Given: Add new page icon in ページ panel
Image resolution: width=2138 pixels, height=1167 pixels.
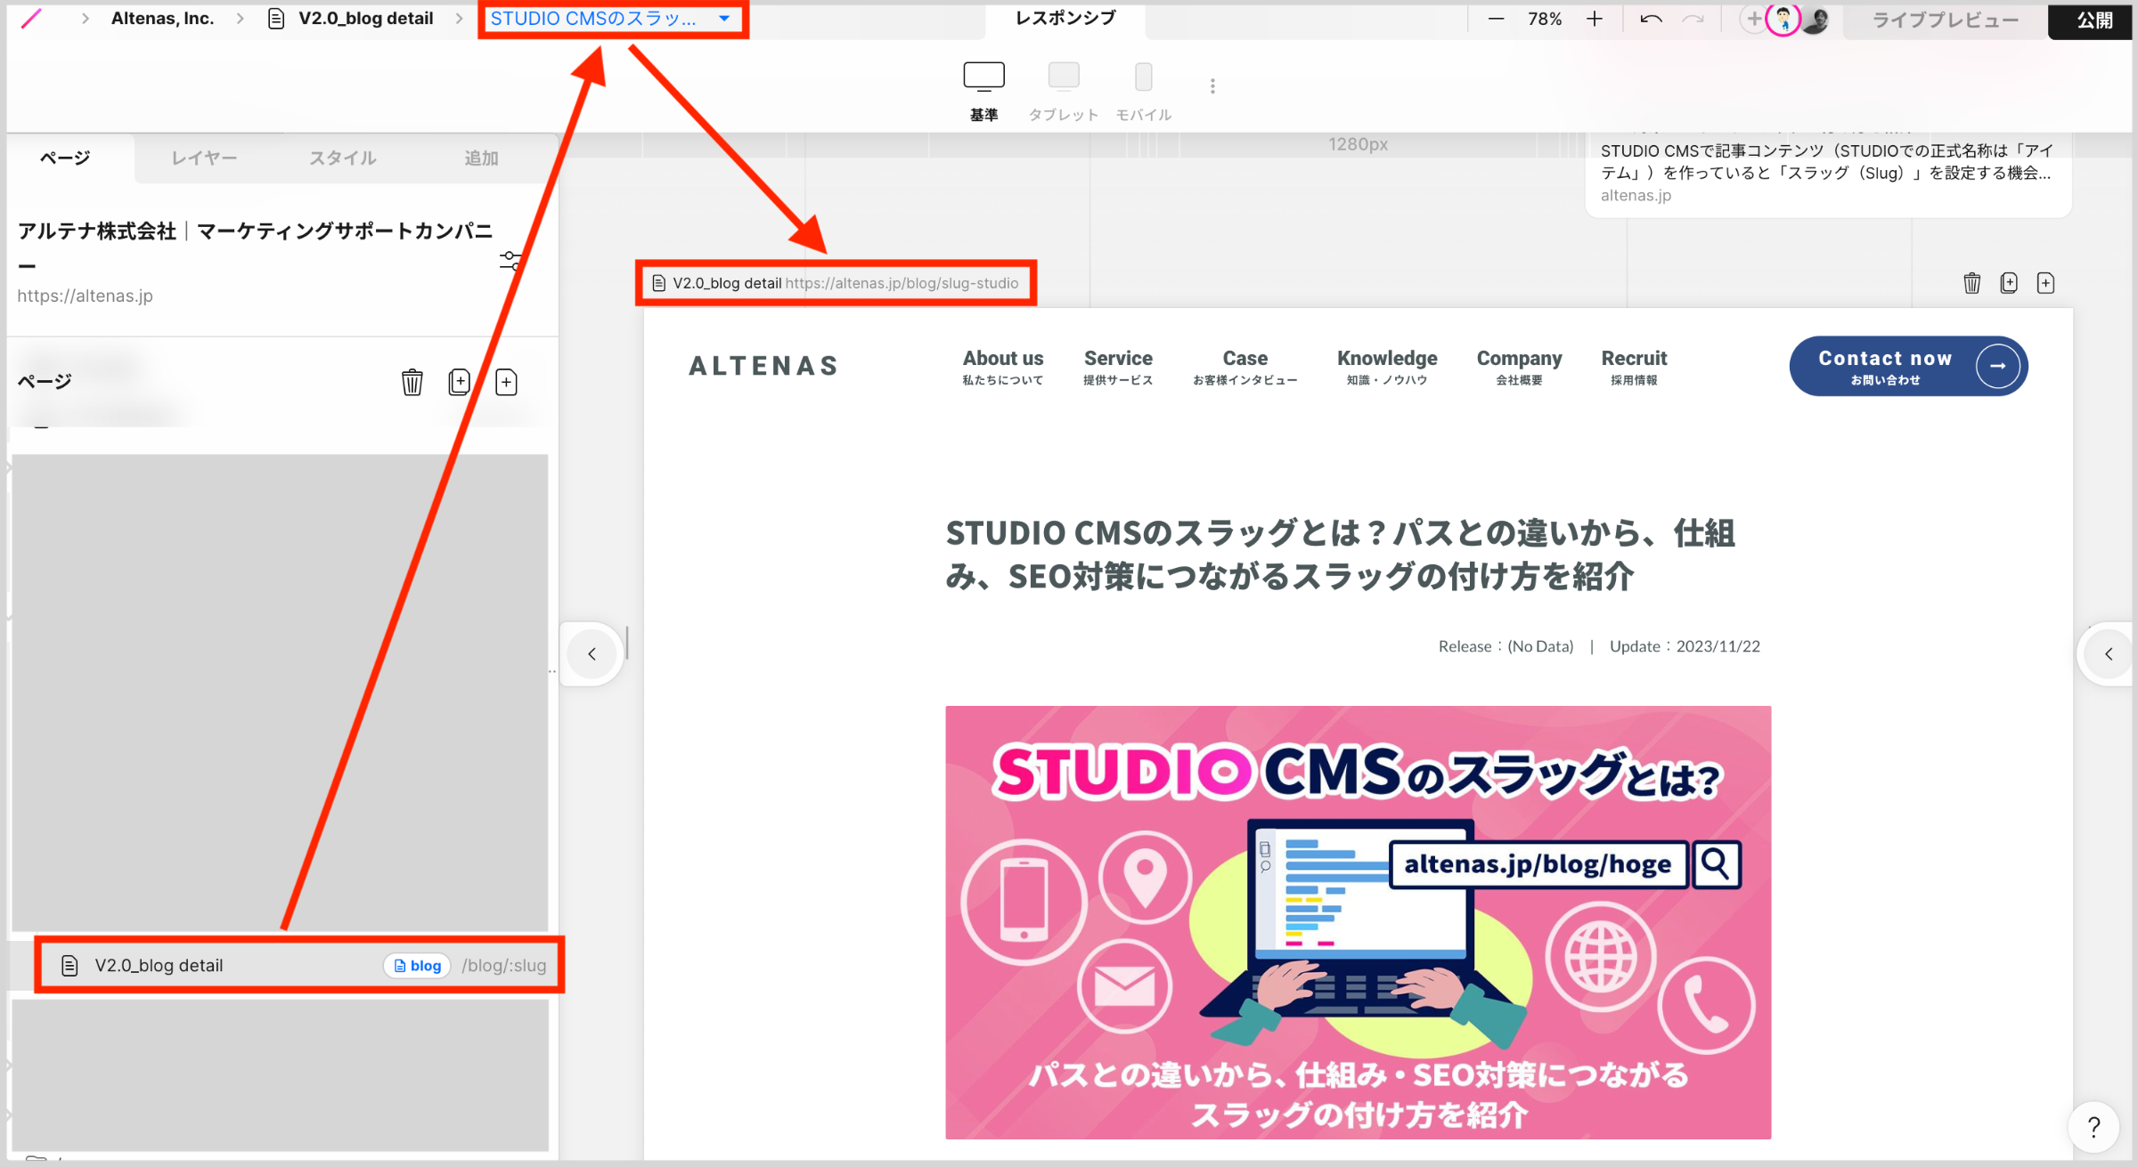Looking at the screenshot, I should pyautogui.click(x=506, y=382).
